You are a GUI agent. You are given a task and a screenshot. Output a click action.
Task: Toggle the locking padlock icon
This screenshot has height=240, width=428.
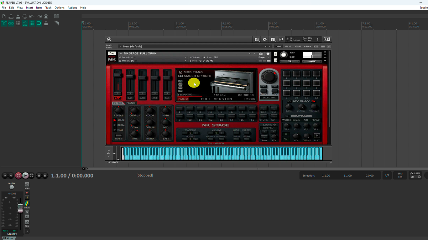click(x=46, y=23)
